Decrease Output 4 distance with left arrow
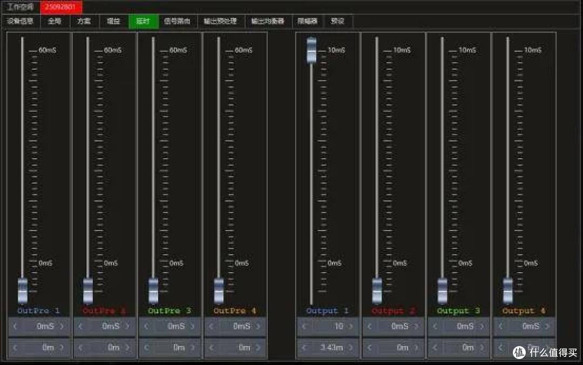 tap(500, 348)
